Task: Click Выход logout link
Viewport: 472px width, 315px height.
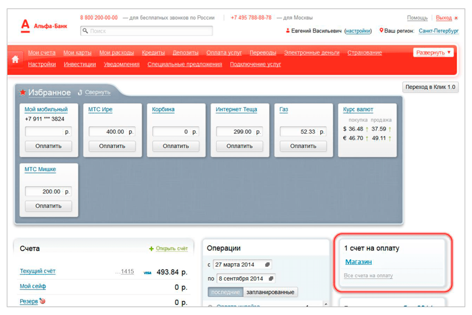Action: pyautogui.click(x=444, y=18)
